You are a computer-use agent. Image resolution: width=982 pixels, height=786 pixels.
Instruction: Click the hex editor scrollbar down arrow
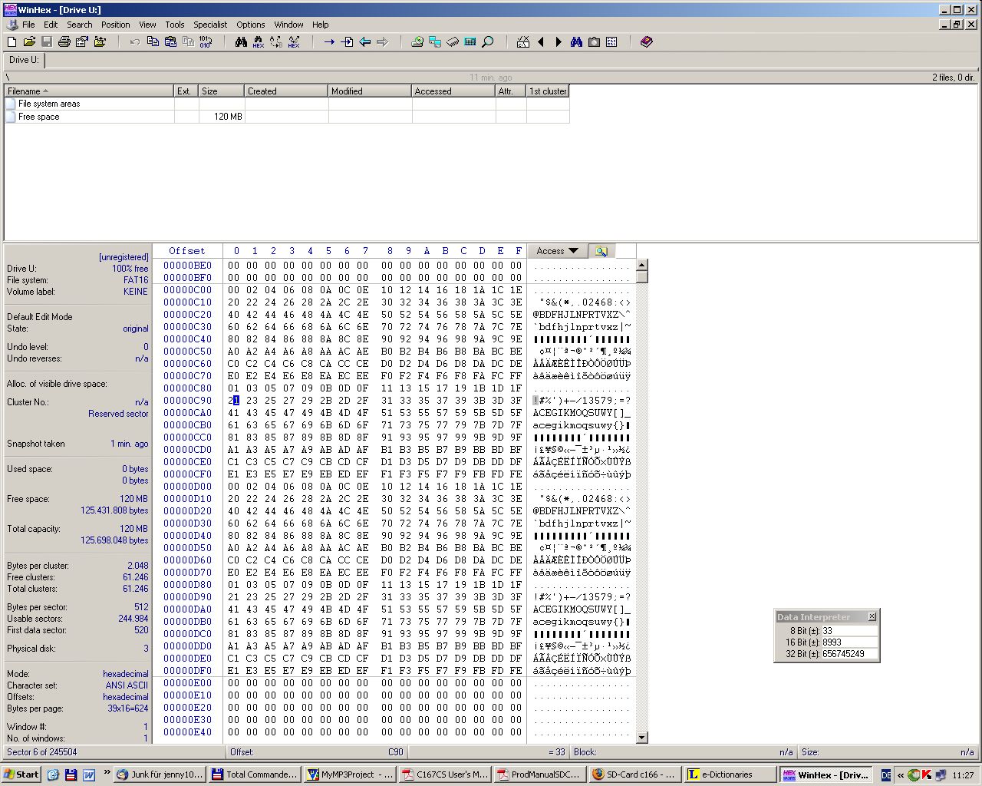tap(642, 738)
